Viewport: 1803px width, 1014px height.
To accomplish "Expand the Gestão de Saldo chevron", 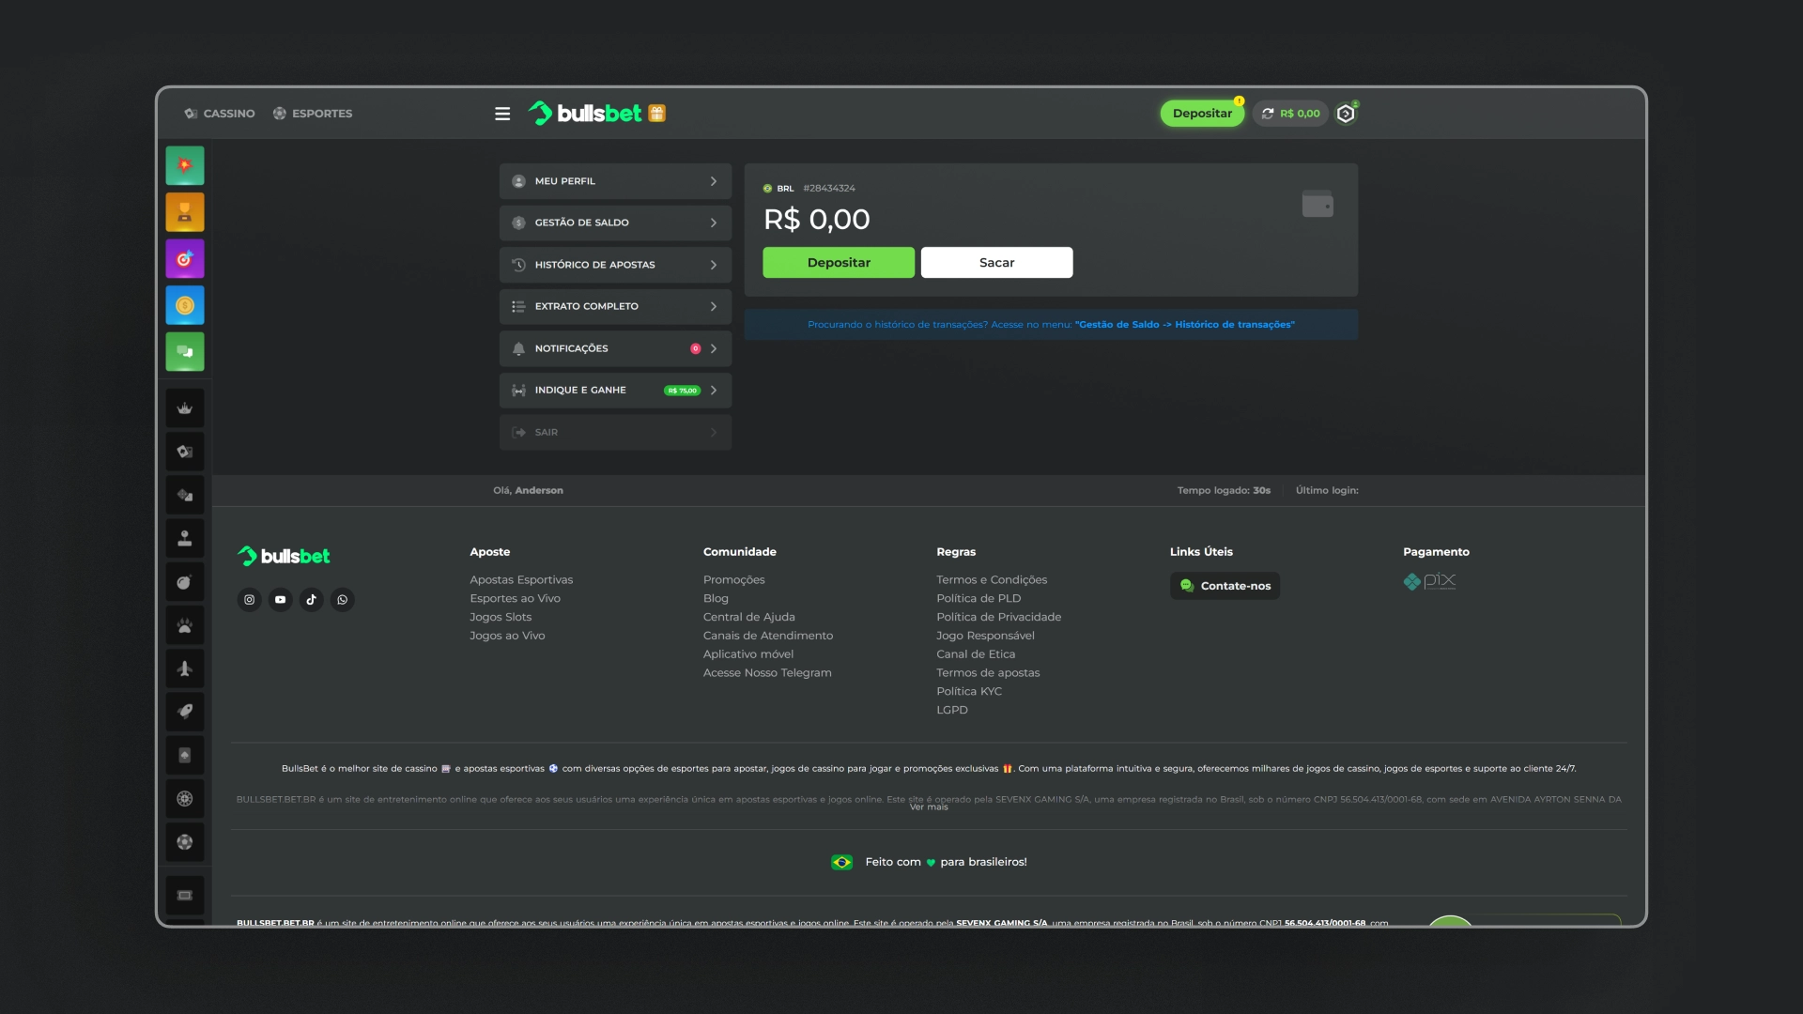I will click(714, 223).
